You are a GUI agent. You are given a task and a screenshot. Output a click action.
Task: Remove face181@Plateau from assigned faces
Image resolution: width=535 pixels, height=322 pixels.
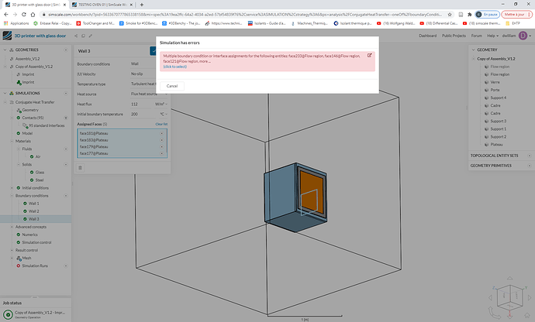(x=162, y=133)
